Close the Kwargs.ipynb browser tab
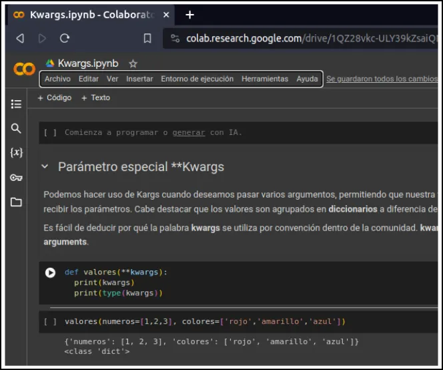 pyautogui.click(x=166, y=15)
